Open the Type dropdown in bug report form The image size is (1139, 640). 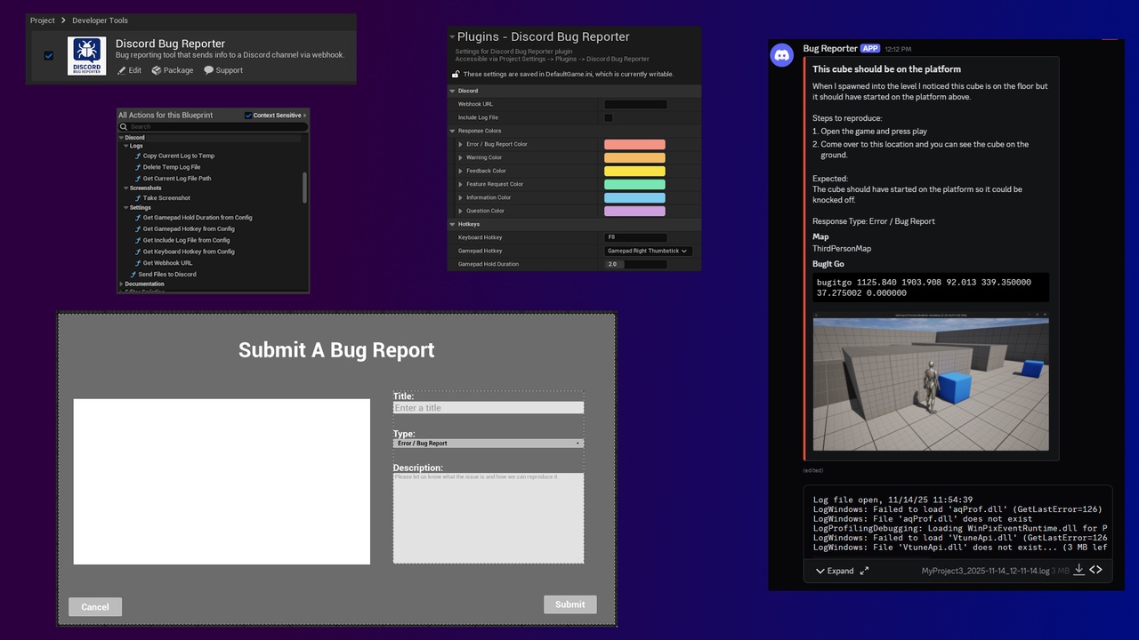[x=489, y=443]
